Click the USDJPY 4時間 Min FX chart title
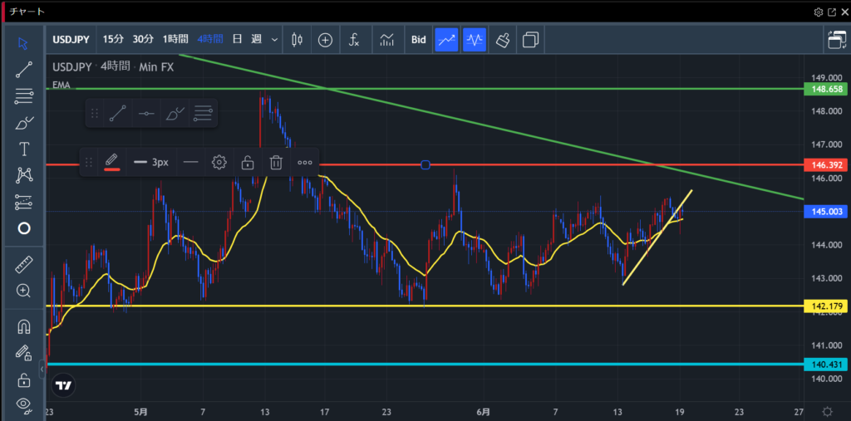The width and height of the screenshot is (851, 421). tap(113, 66)
